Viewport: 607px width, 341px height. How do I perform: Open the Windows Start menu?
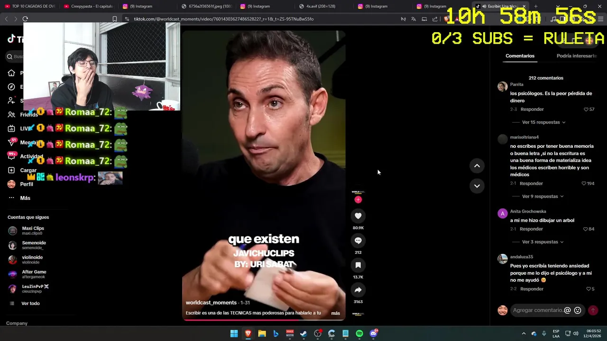234,333
